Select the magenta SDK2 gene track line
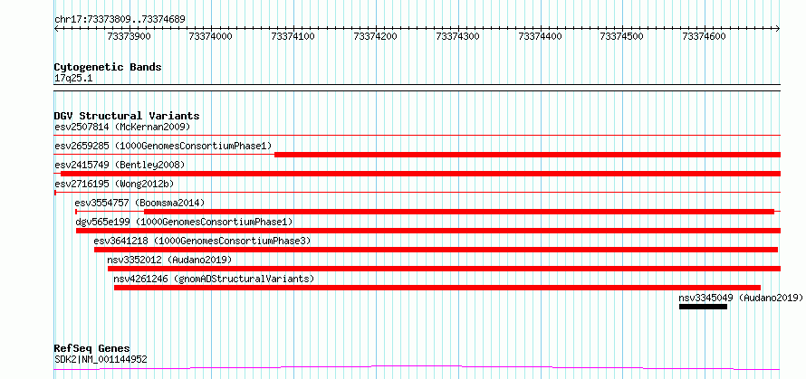This screenshot has height=379, width=806. click(x=417, y=368)
